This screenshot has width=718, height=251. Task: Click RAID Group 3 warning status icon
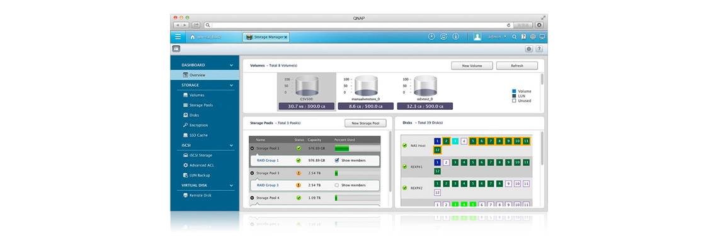pos(299,185)
